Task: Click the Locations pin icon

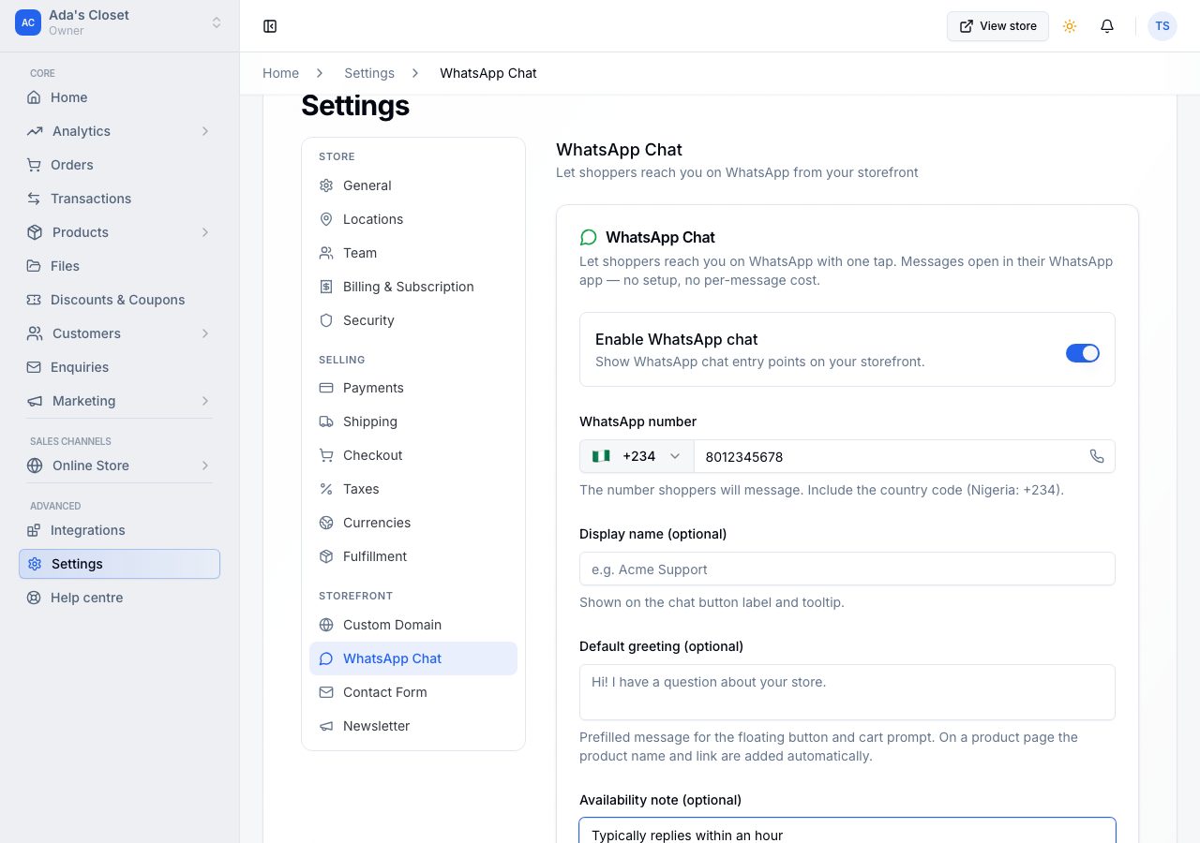Action: 326,219
